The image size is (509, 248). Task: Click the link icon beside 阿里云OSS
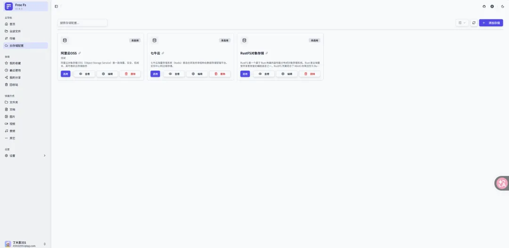click(80, 53)
